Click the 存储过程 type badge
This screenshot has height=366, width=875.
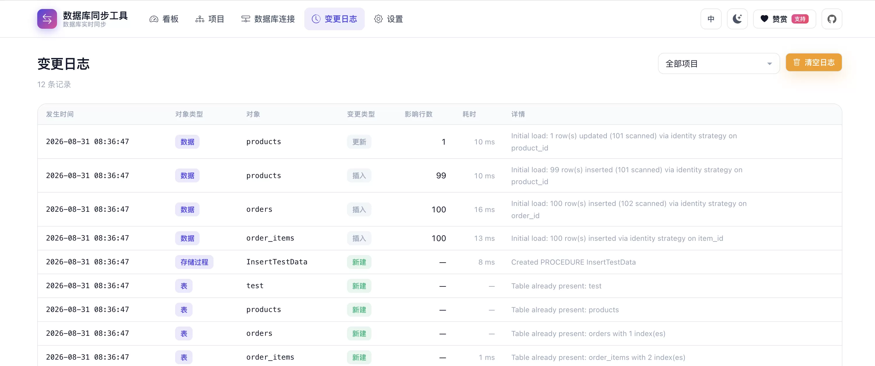pyautogui.click(x=194, y=262)
